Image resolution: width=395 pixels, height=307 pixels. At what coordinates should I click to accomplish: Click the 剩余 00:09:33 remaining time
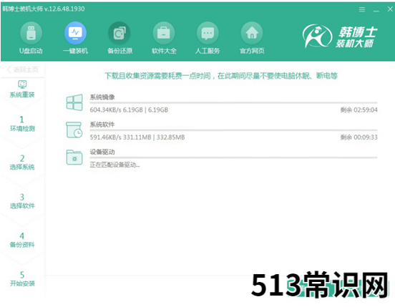click(359, 137)
